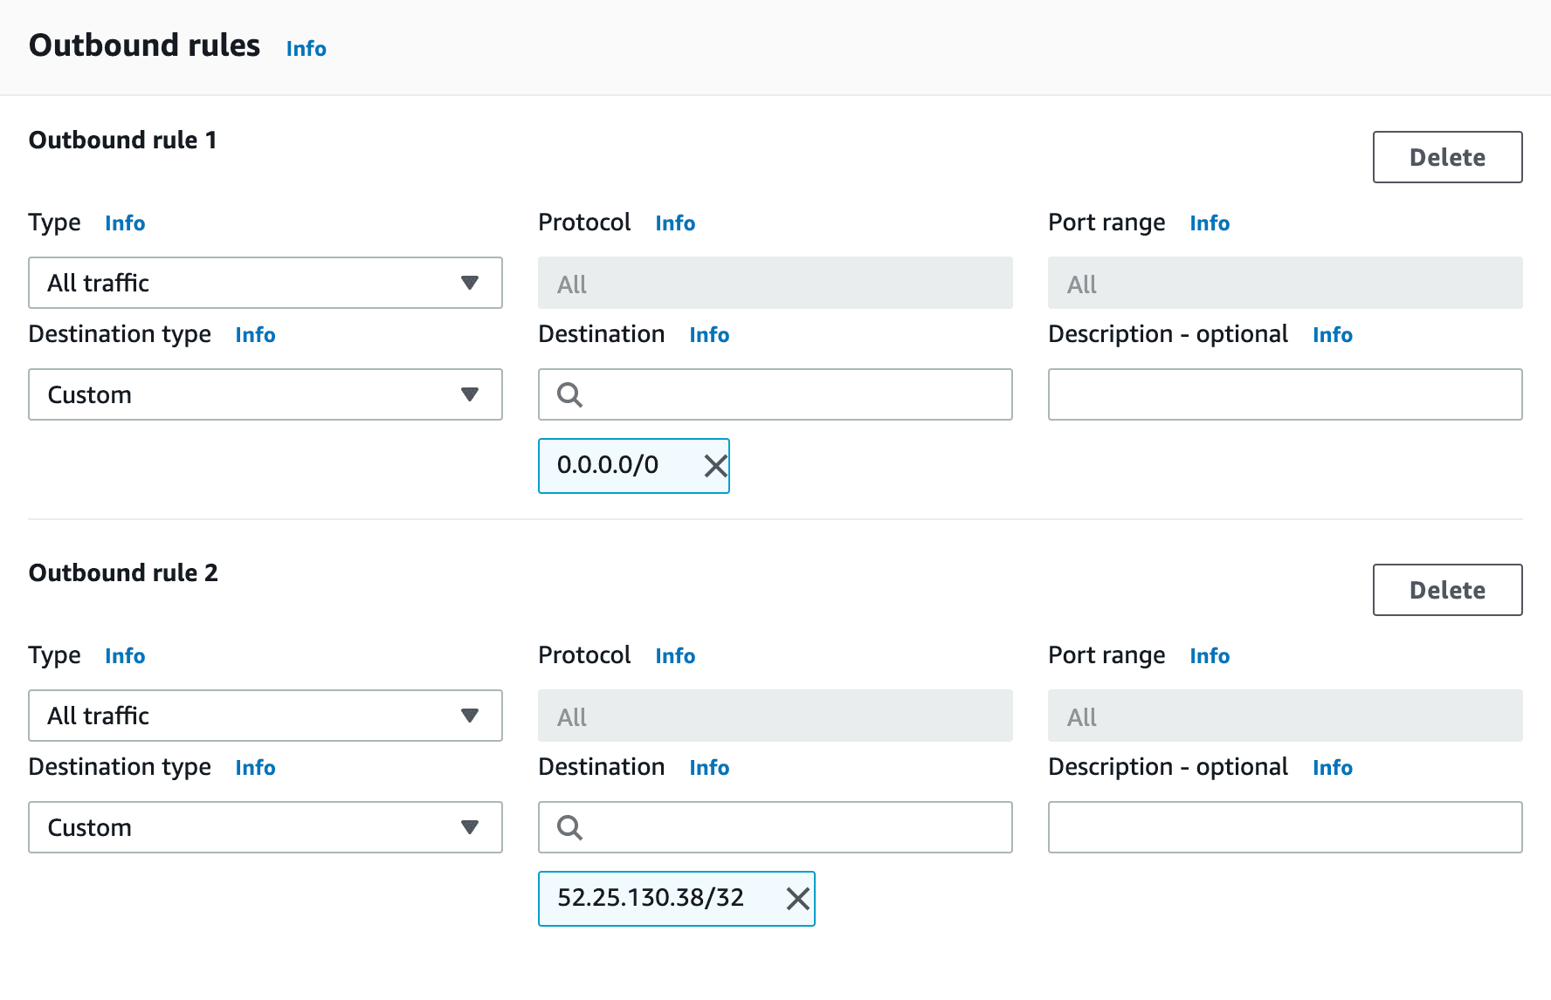Delete Outbound rule 1
1551x1000 pixels.
[x=1446, y=157]
